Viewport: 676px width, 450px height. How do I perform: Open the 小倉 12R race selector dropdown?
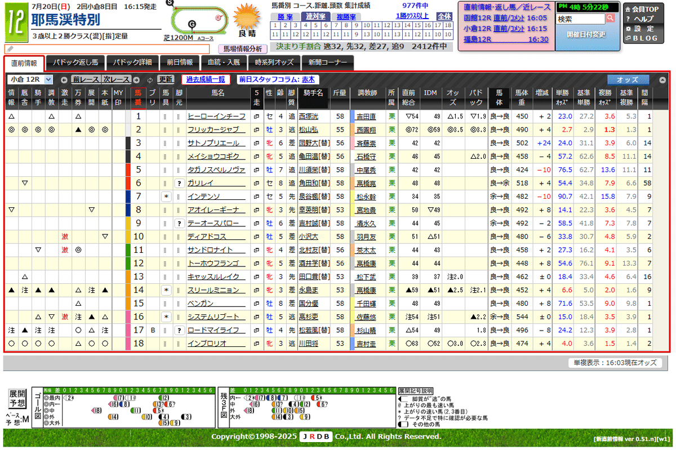pos(31,79)
